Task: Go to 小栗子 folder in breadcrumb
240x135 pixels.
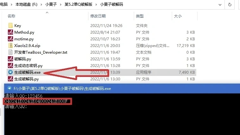Action: (x=51, y=4)
